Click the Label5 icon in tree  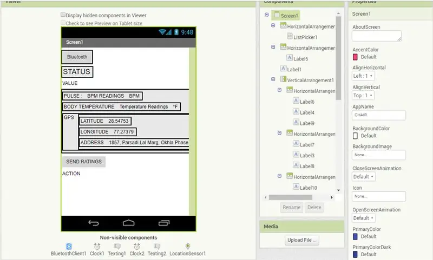pos(290,57)
